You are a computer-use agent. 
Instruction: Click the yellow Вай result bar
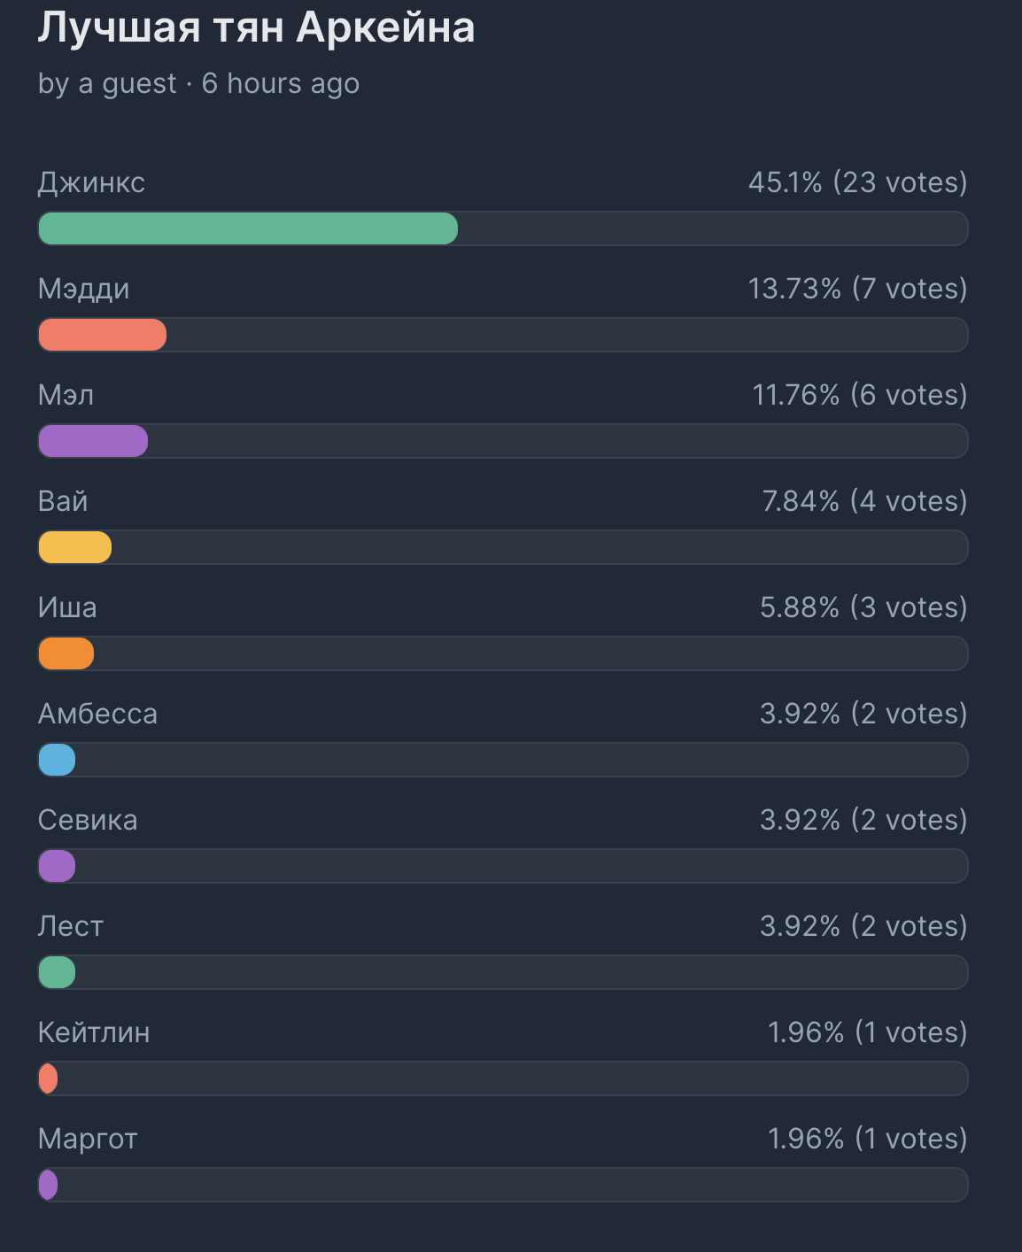coord(74,547)
